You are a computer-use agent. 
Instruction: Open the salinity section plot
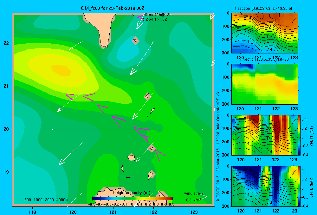coord(265,84)
